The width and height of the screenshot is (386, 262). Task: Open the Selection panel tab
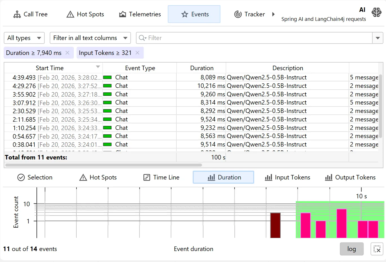[35, 177]
